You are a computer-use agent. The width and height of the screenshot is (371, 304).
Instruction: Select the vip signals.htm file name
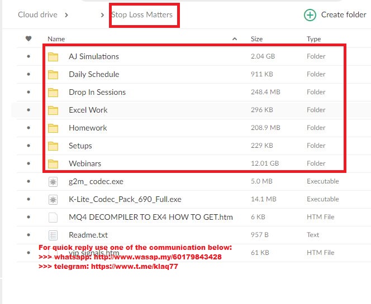coord(94,253)
